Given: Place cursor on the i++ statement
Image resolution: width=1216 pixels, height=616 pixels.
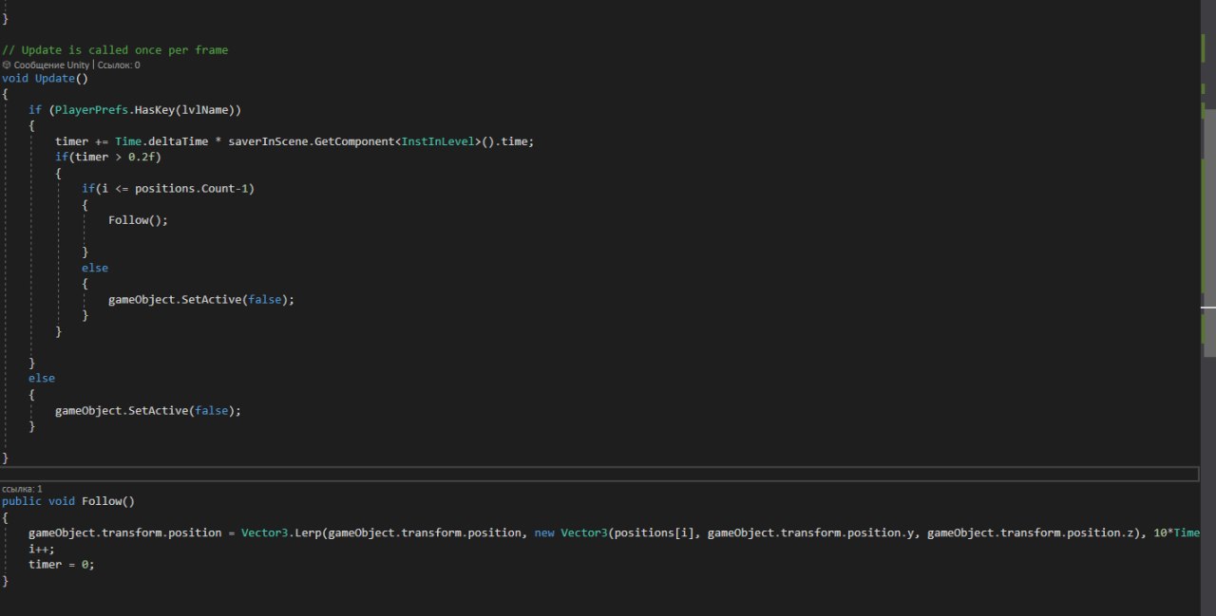Looking at the screenshot, I should [41, 550].
